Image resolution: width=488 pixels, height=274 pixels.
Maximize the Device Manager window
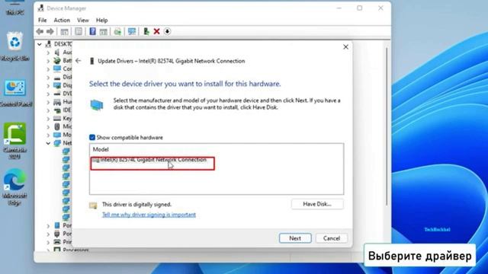(359, 8)
